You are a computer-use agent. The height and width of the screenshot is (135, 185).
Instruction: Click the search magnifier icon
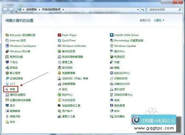[180, 10]
